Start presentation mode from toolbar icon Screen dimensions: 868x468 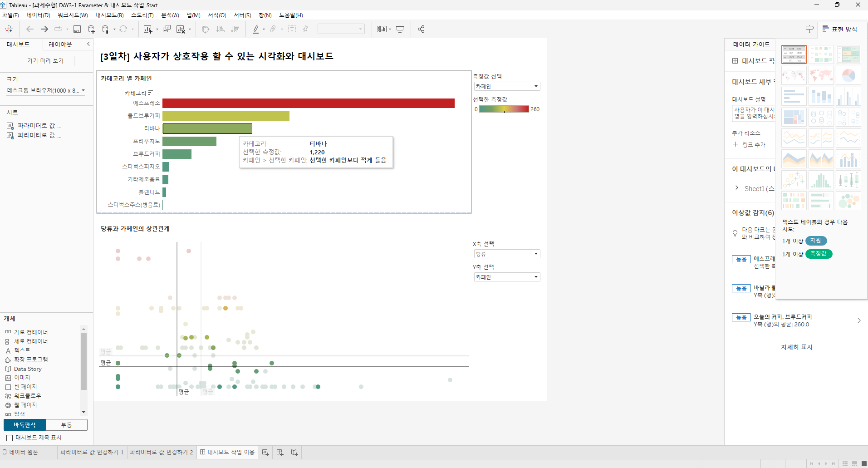pos(400,29)
